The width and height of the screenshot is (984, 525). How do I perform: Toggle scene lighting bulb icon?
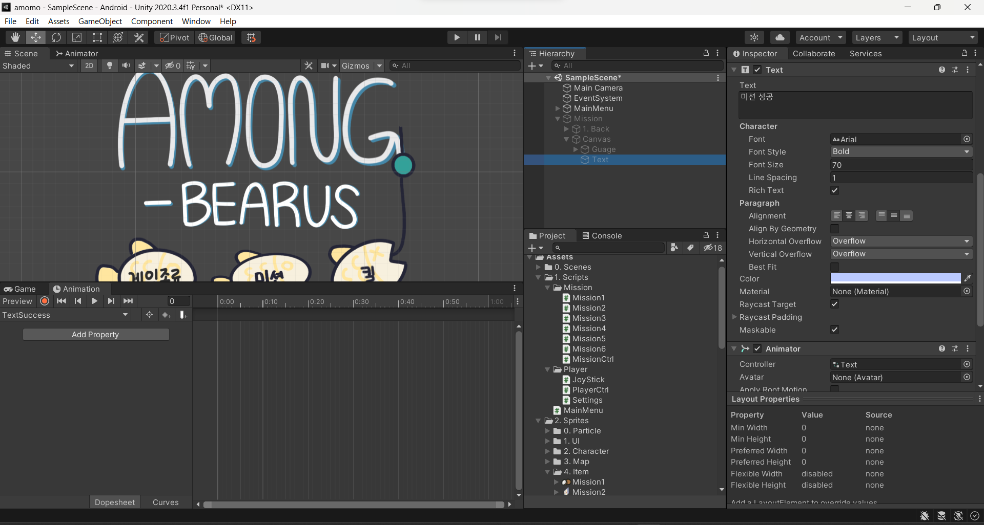tap(109, 65)
